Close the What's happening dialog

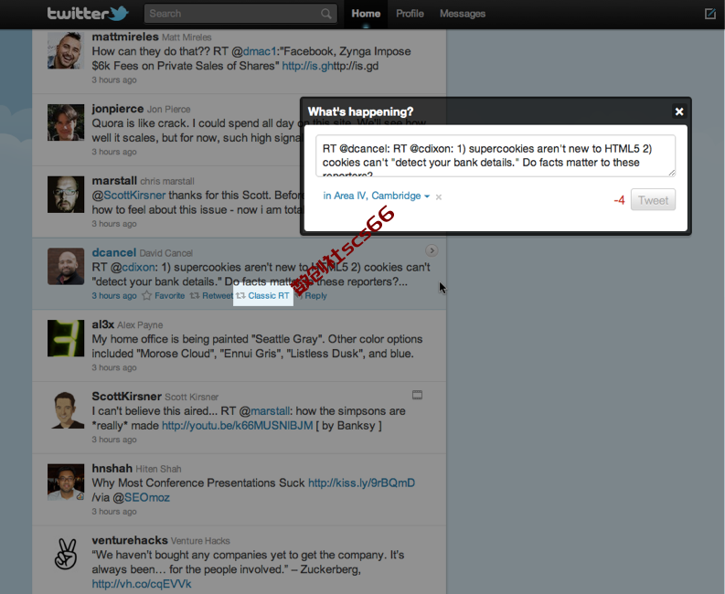pyautogui.click(x=678, y=111)
